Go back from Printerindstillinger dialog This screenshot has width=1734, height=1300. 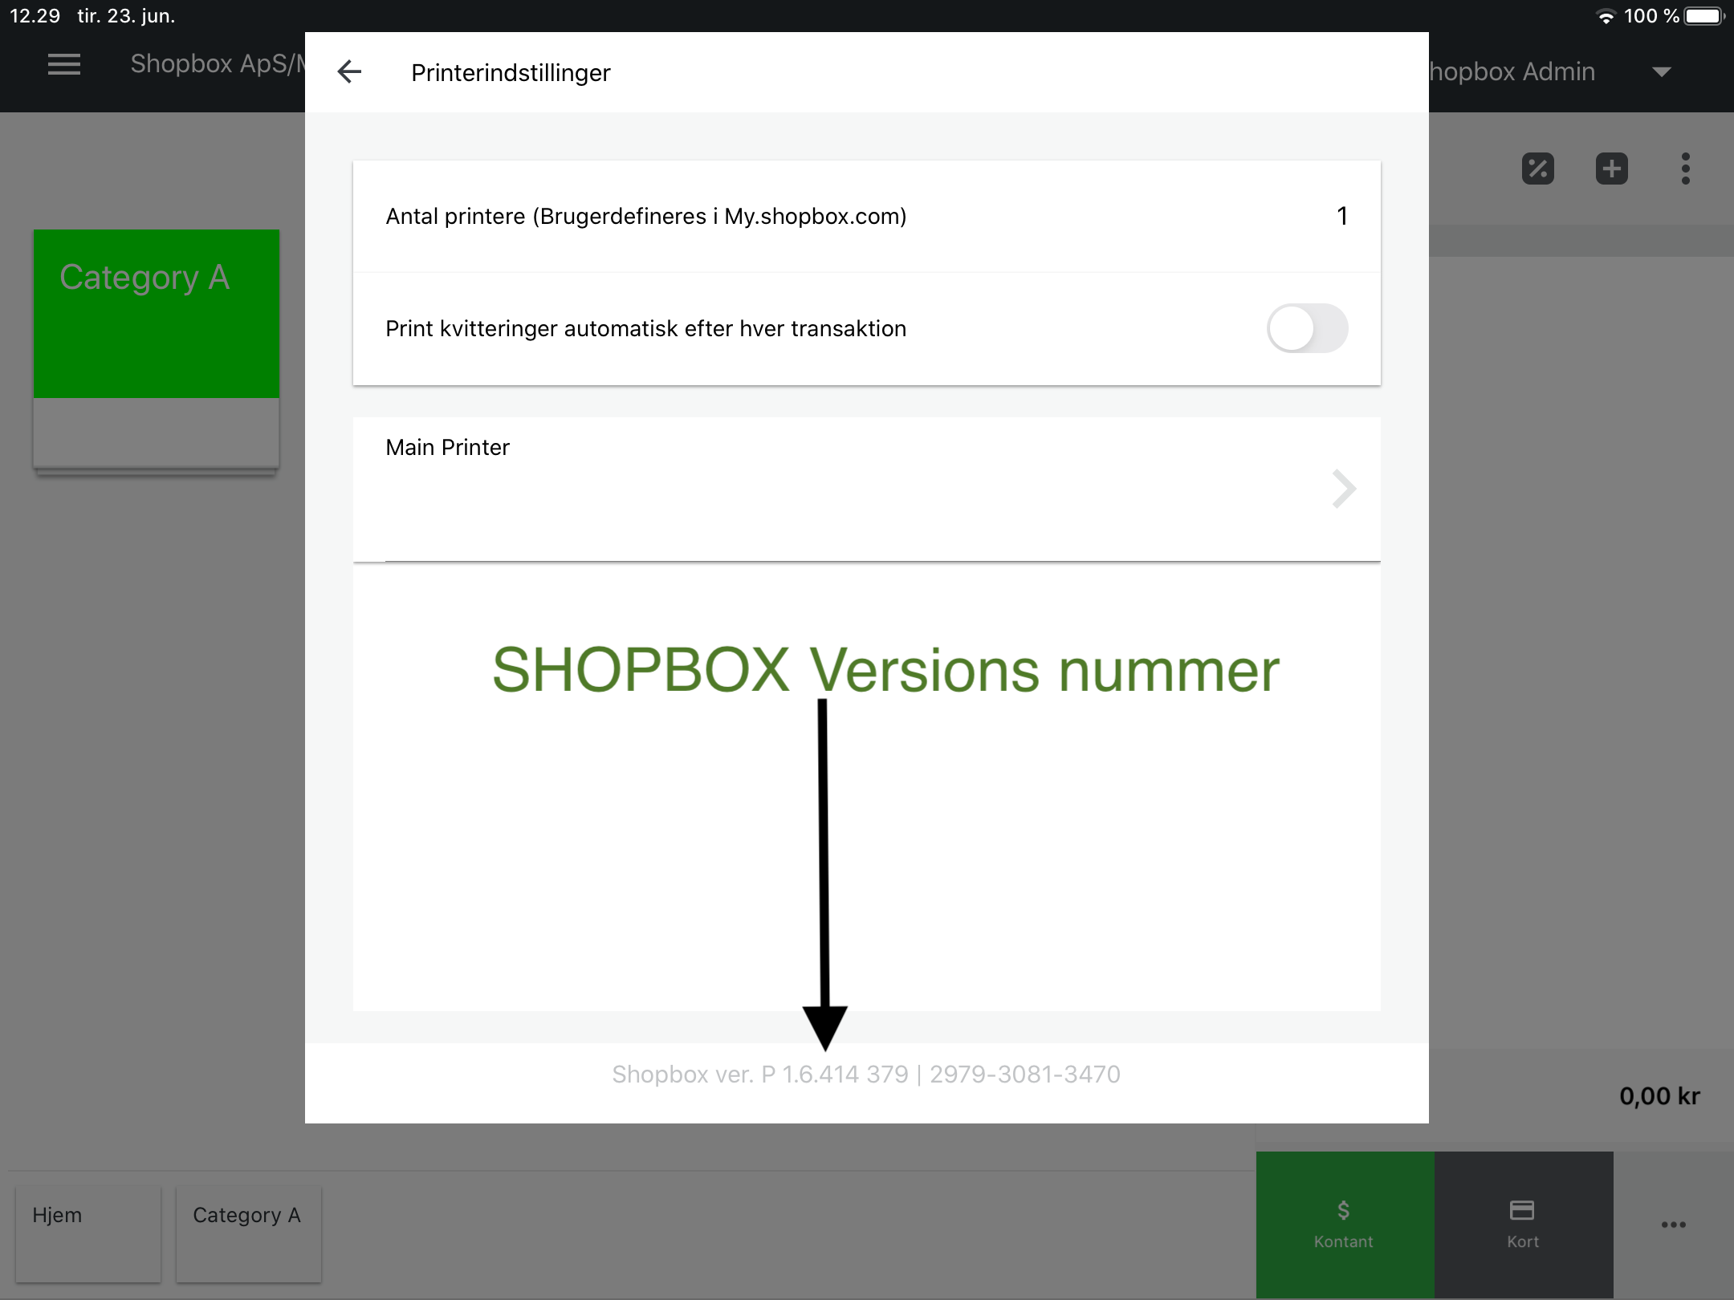349,72
